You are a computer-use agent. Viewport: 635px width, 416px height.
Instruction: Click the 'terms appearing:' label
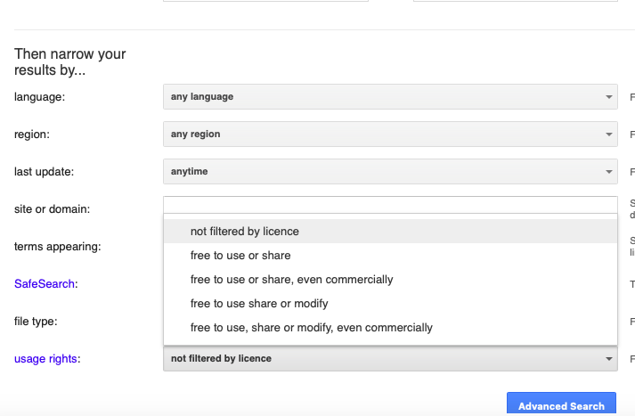tap(57, 247)
